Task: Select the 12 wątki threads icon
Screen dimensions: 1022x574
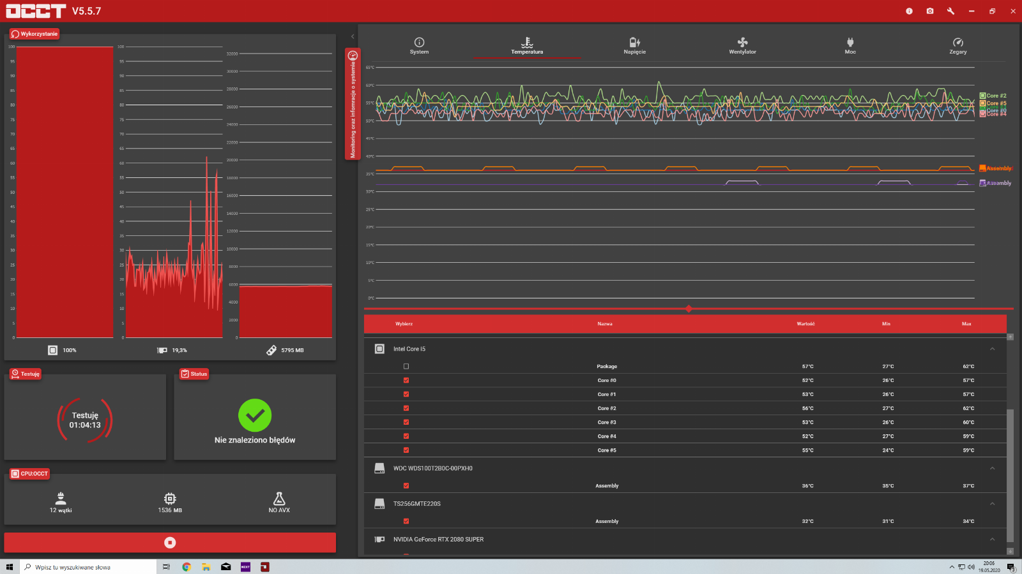Action: point(61,498)
